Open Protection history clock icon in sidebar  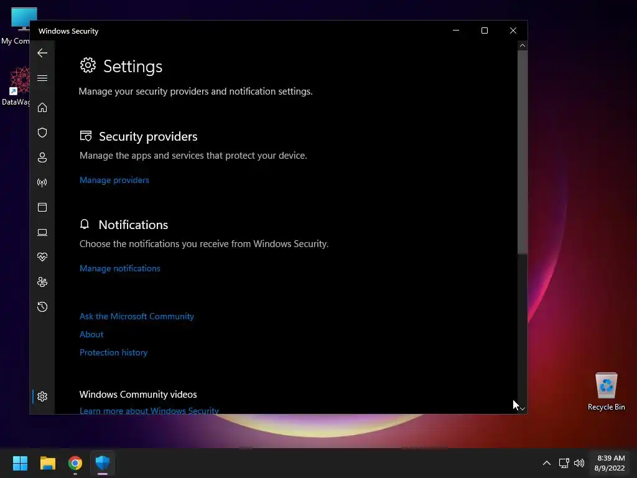[42, 306]
